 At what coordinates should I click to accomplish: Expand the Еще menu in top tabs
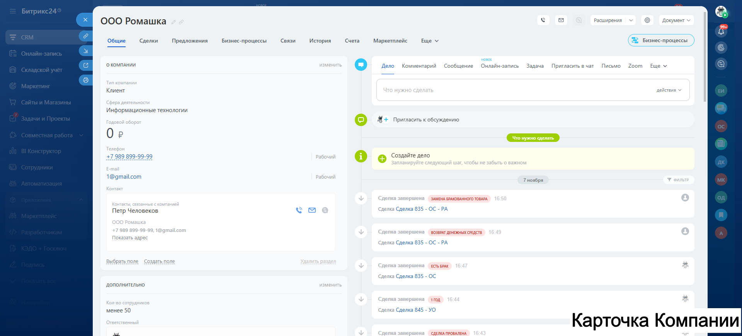(430, 41)
